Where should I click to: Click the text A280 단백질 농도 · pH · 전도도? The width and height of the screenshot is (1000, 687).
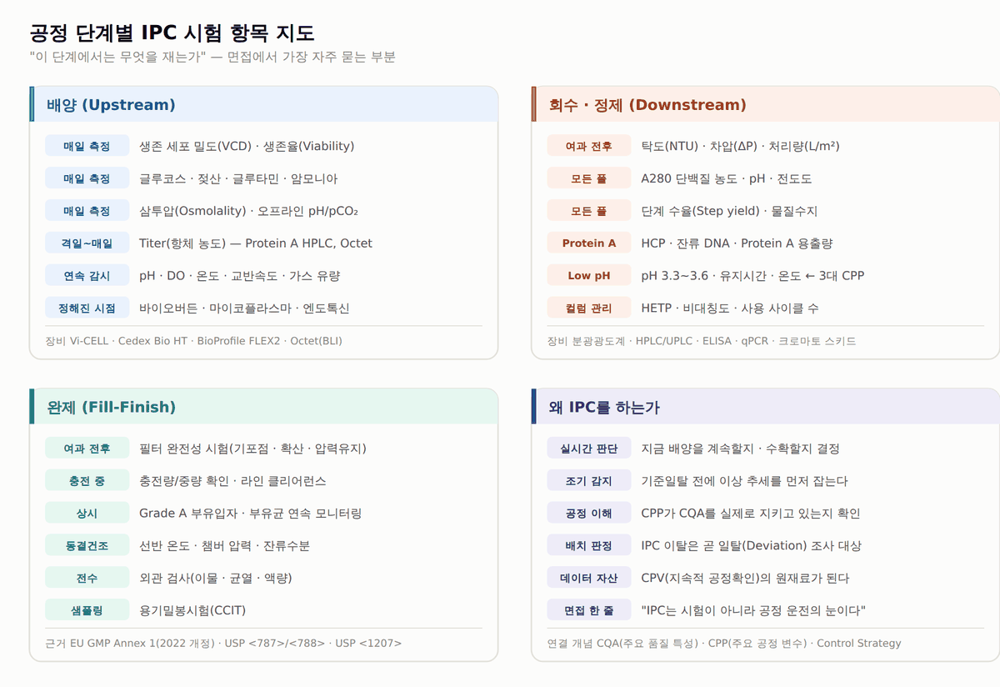point(727,178)
